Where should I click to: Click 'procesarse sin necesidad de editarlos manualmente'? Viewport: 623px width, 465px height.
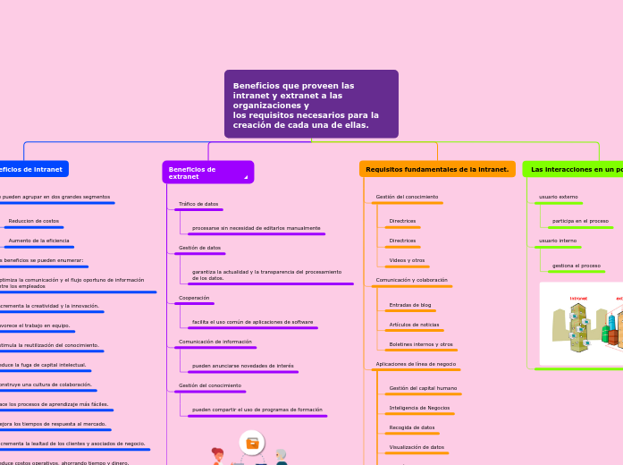257,228
